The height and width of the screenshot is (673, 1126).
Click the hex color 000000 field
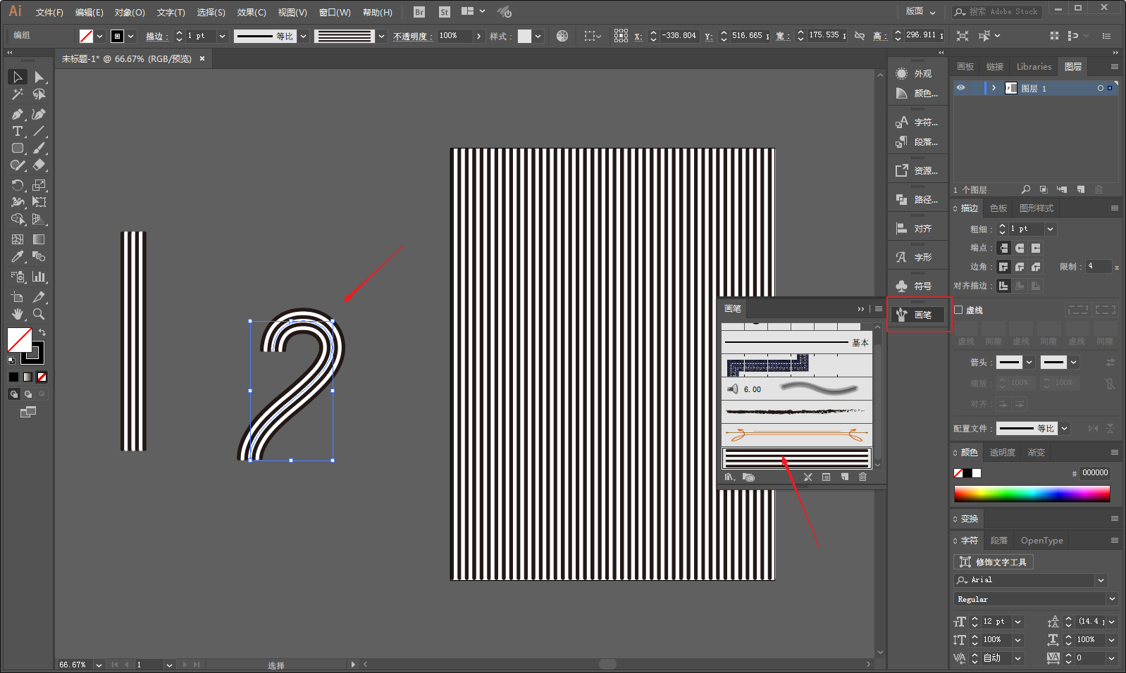point(1095,473)
